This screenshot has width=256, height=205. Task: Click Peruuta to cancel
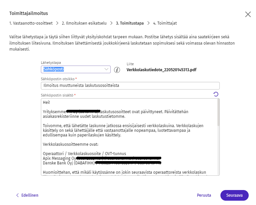tap(204, 195)
